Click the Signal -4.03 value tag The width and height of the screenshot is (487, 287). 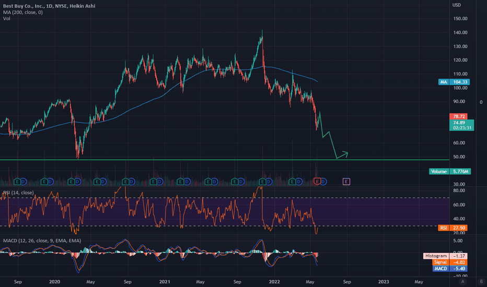(450, 262)
